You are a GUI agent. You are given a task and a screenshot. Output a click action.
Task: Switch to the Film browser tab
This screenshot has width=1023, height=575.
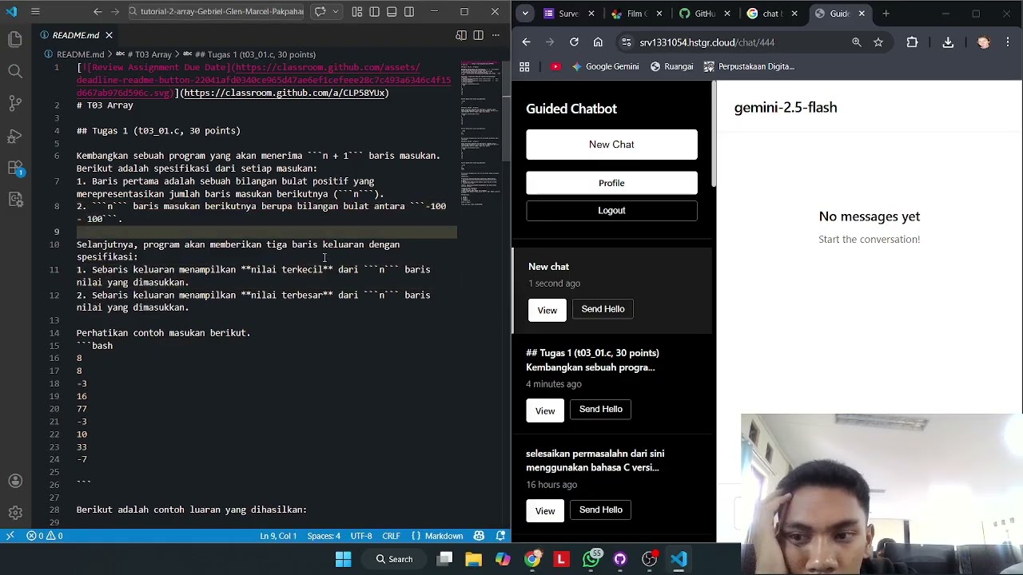(637, 14)
